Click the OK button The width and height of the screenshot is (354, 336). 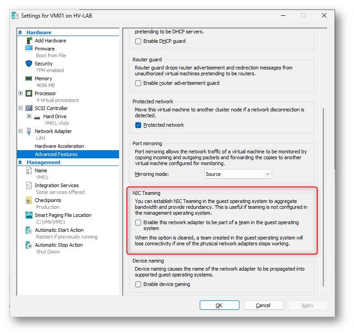(220, 305)
